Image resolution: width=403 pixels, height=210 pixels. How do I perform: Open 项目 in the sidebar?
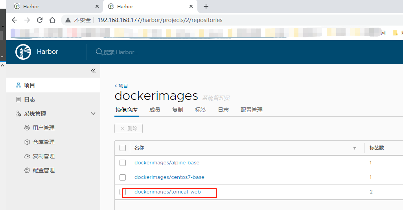[53, 85]
